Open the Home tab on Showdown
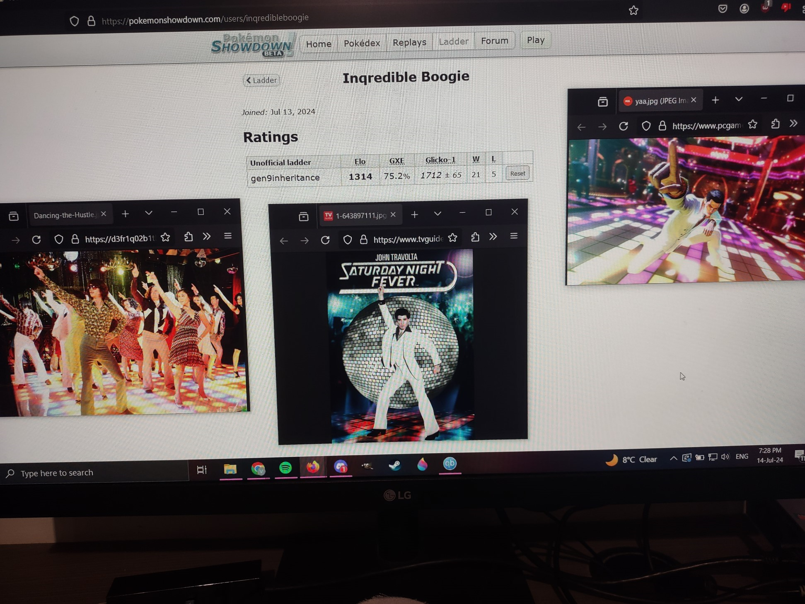 coord(318,44)
